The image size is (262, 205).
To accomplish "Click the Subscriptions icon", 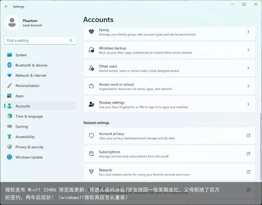I will point(91,154).
